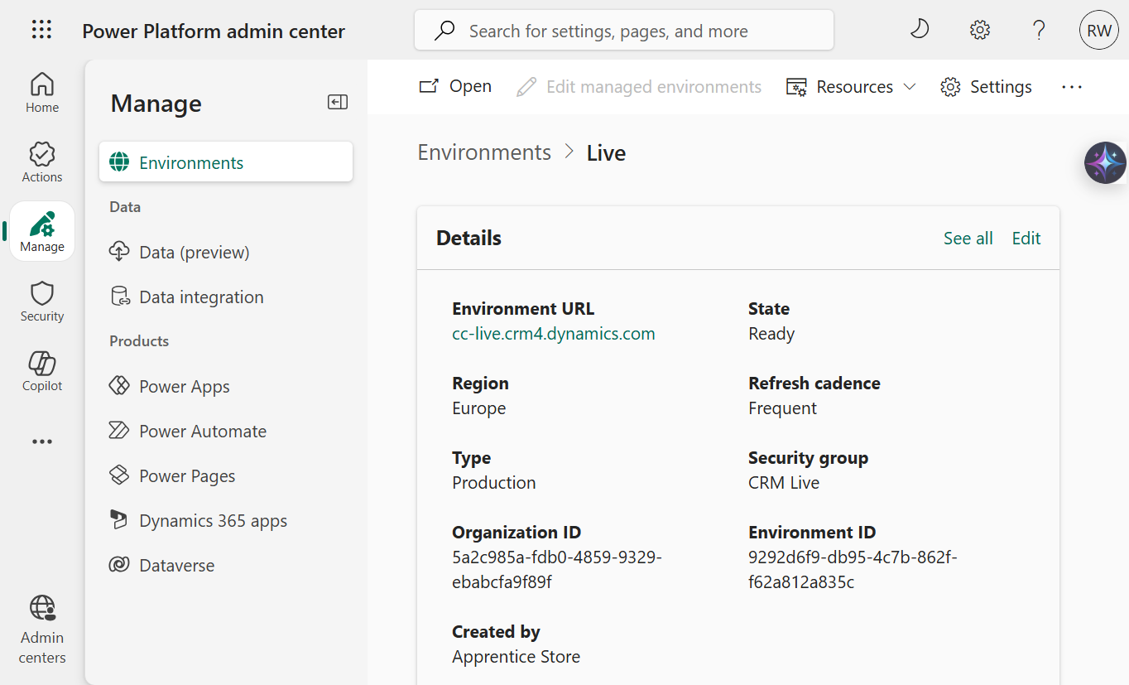Open Power Apps menu item

(226, 386)
